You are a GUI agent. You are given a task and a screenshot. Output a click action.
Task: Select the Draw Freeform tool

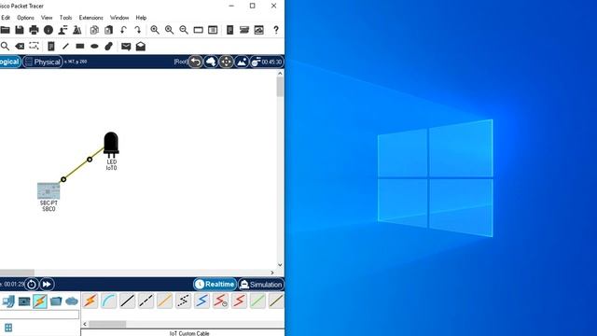pos(109,47)
